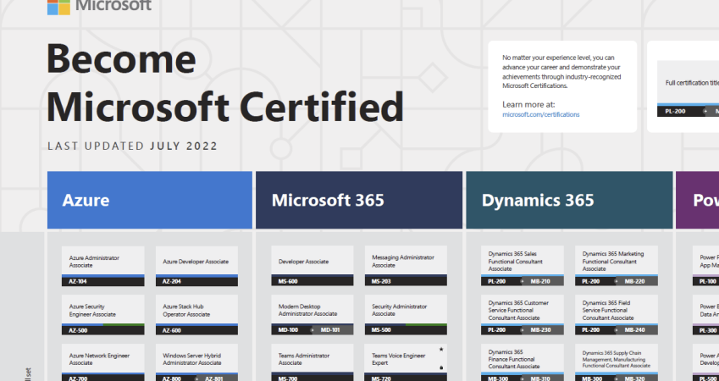Click the MB-240 exam code
This screenshot has height=381, width=719.
click(634, 330)
